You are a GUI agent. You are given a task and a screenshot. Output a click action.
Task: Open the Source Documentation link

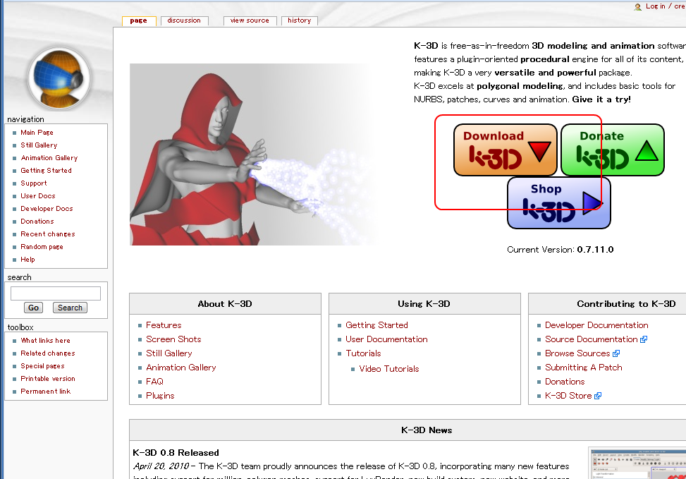point(591,339)
